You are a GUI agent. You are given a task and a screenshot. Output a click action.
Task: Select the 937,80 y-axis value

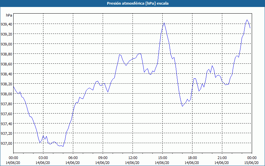[6, 104]
